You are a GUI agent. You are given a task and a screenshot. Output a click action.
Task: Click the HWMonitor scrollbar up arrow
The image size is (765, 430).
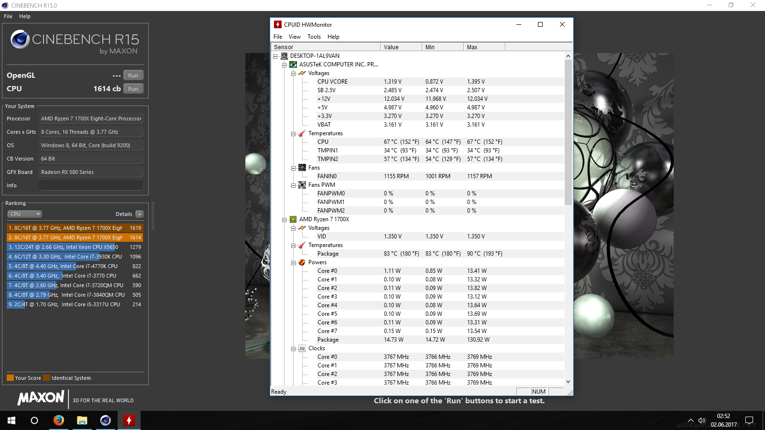(x=568, y=56)
